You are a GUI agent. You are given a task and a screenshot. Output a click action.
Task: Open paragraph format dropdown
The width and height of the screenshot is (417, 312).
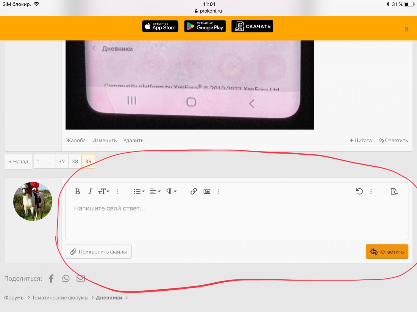click(x=171, y=192)
